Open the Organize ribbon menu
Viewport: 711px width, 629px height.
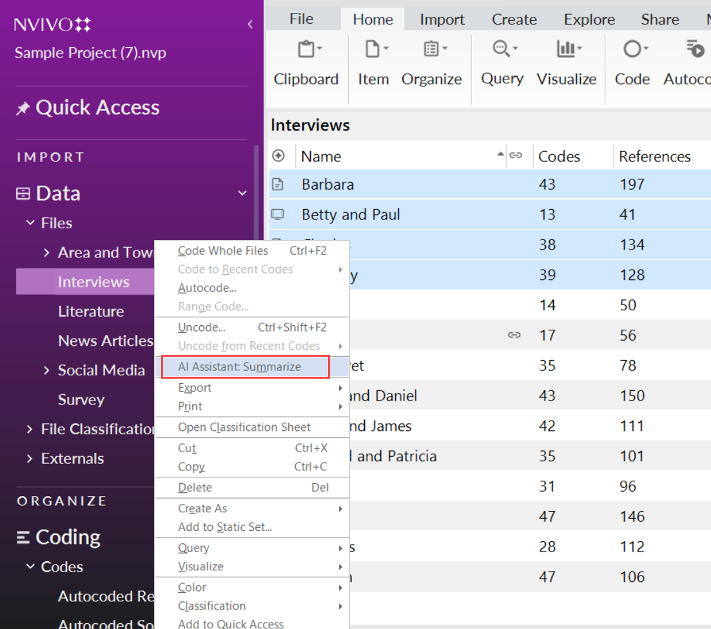click(x=431, y=62)
